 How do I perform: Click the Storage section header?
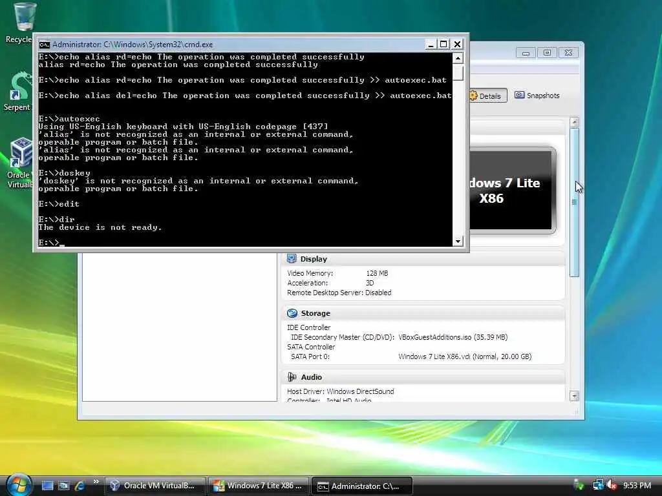(x=423, y=313)
